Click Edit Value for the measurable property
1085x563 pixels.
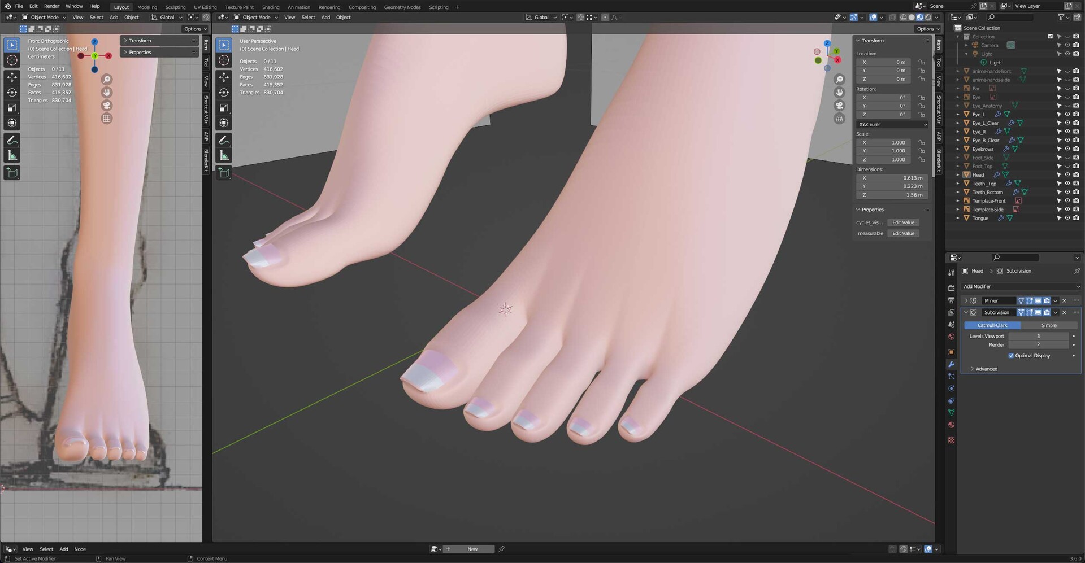[x=903, y=233]
